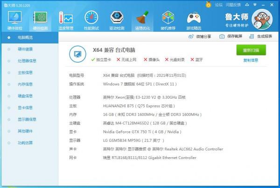The image size is (280, 188).
Task: Click the 鲁大师 brand logo text
Action: tap(237, 17)
